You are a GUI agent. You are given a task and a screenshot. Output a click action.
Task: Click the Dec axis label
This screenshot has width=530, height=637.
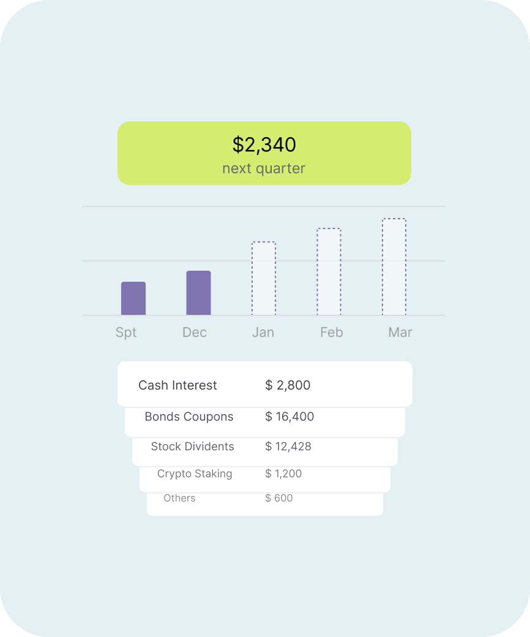195,333
